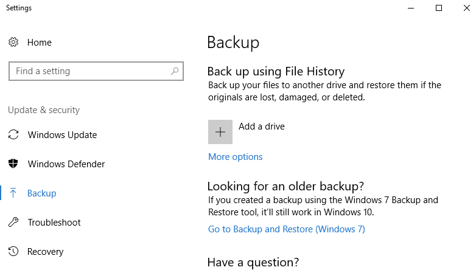
Task: Open the Recovery section
Action: (x=45, y=252)
